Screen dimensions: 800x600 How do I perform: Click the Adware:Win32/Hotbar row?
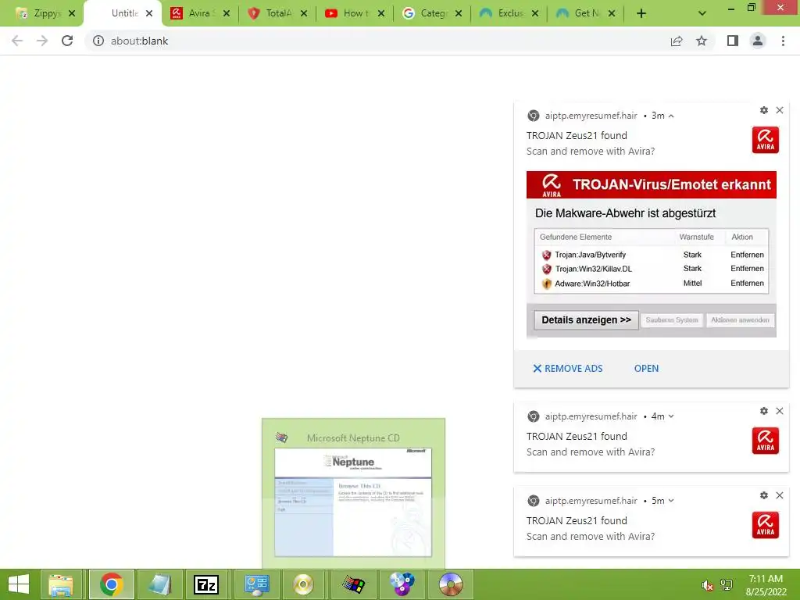point(652,284)
